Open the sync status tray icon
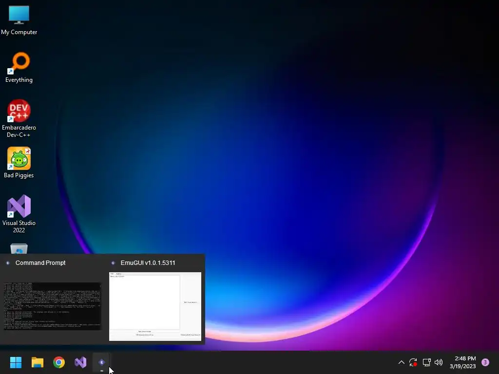Screen dimensions: 499x374 (413, 362)
